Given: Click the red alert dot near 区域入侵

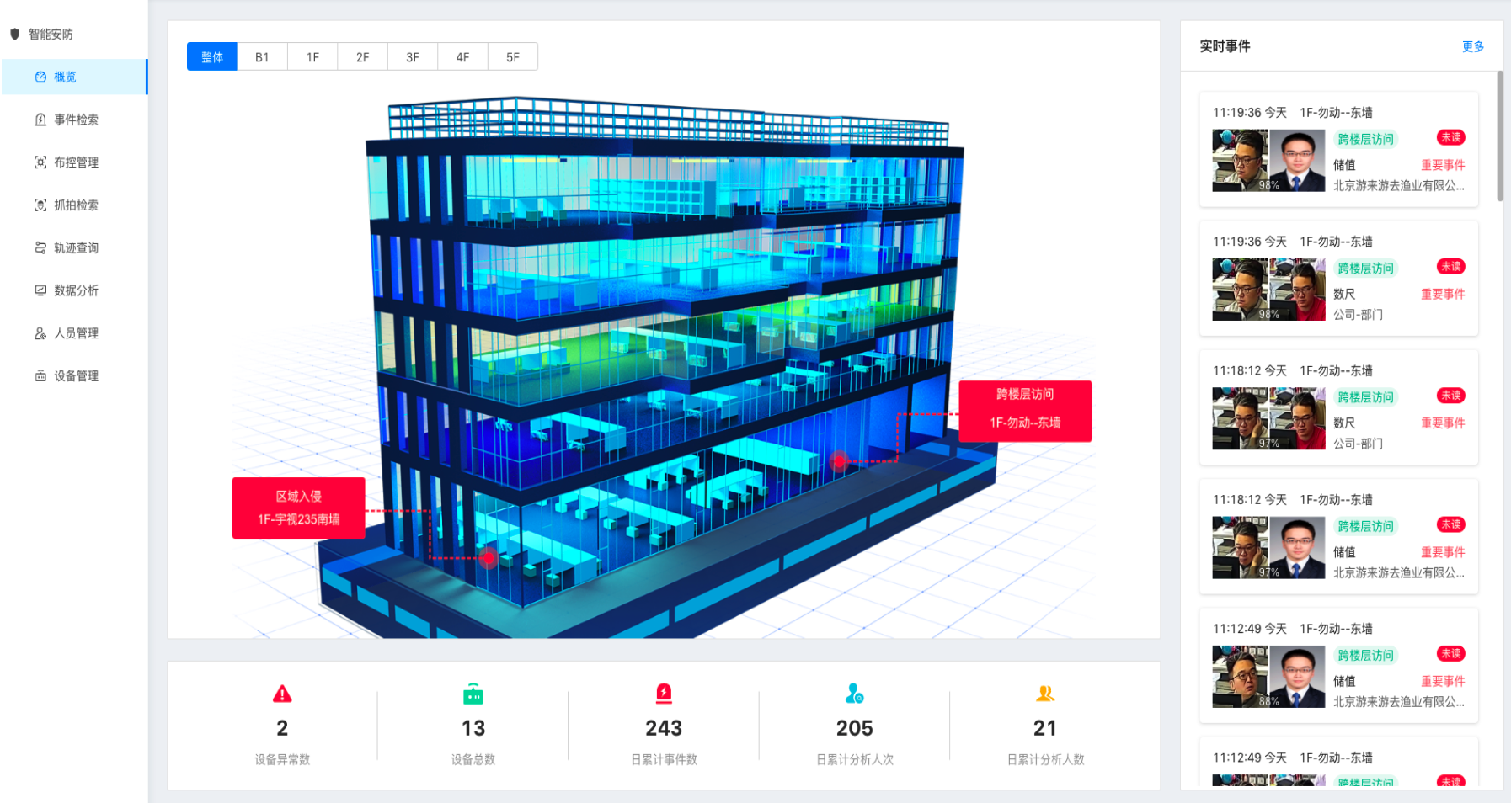Looking at the screenshot, I should click(x=488, y=557).
